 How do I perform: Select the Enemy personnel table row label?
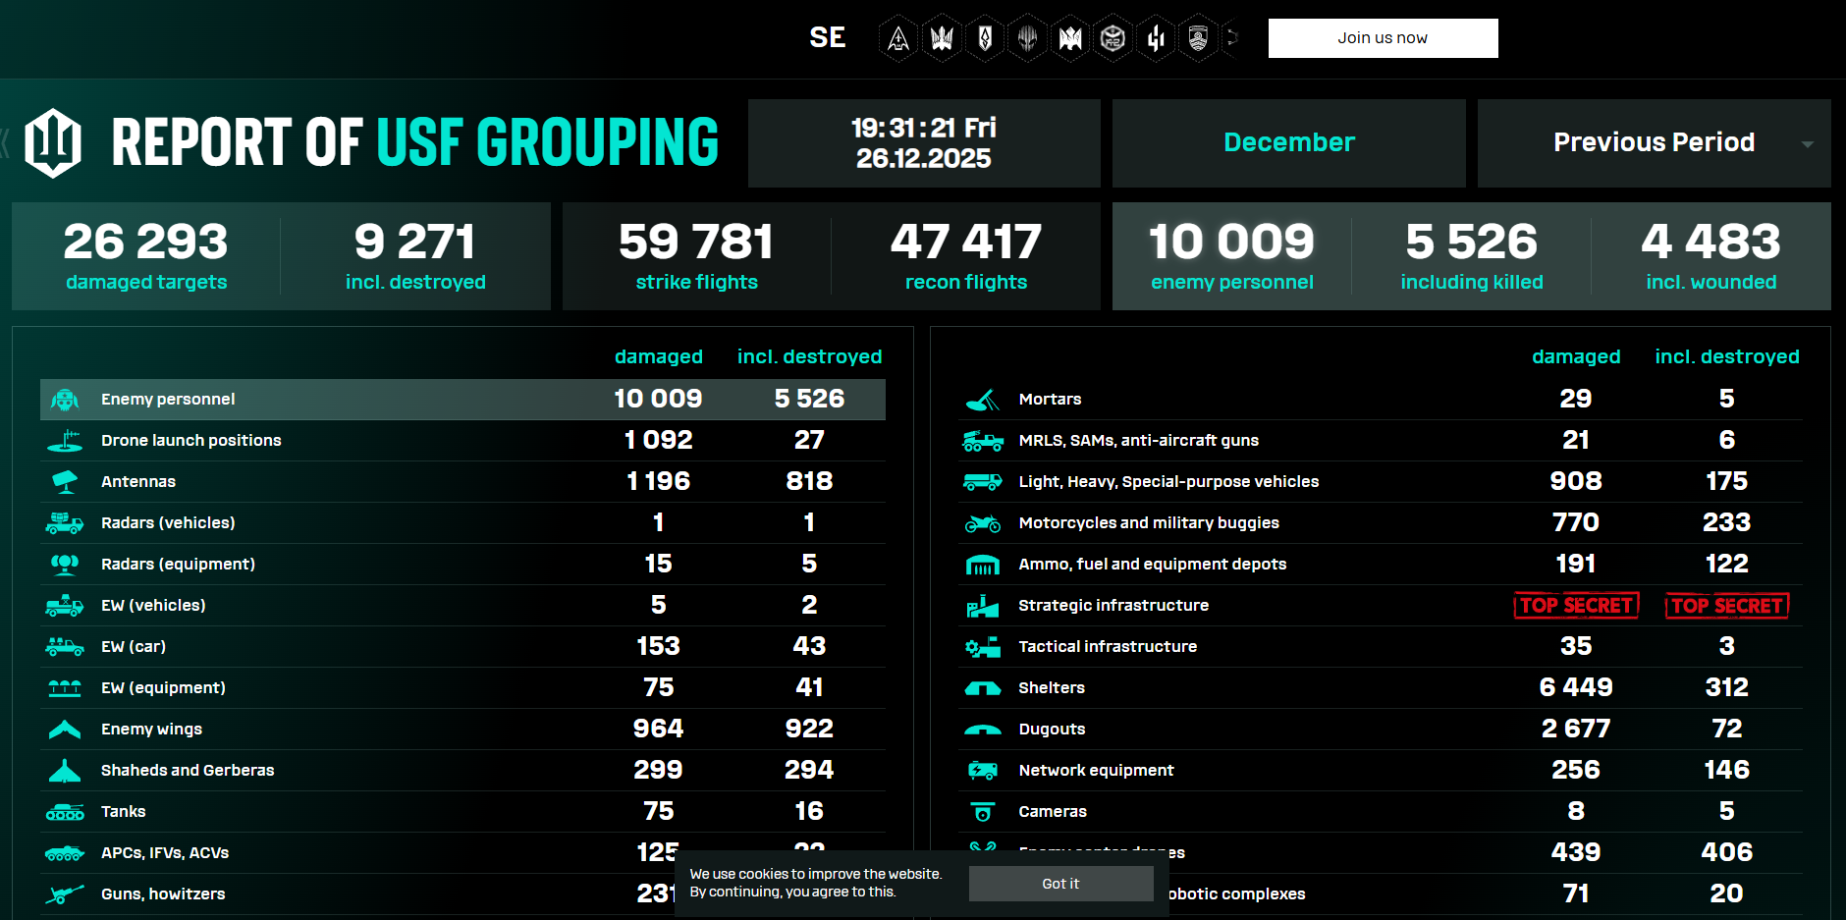click(168, 400)
